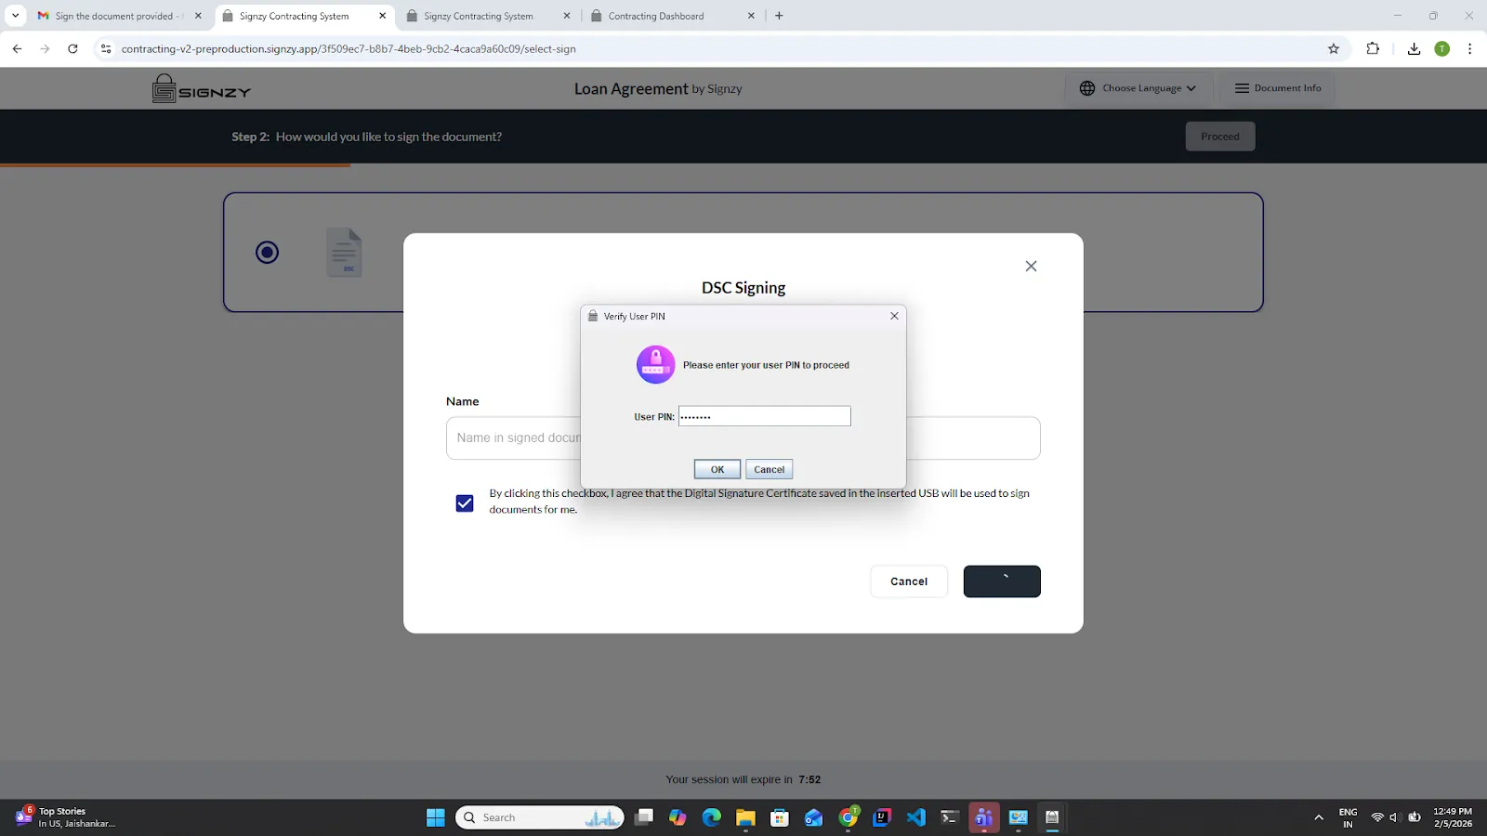This screenshot has height=836, width=1487.
Task: Open Copilot from taskbar
Action: (678, 817)
